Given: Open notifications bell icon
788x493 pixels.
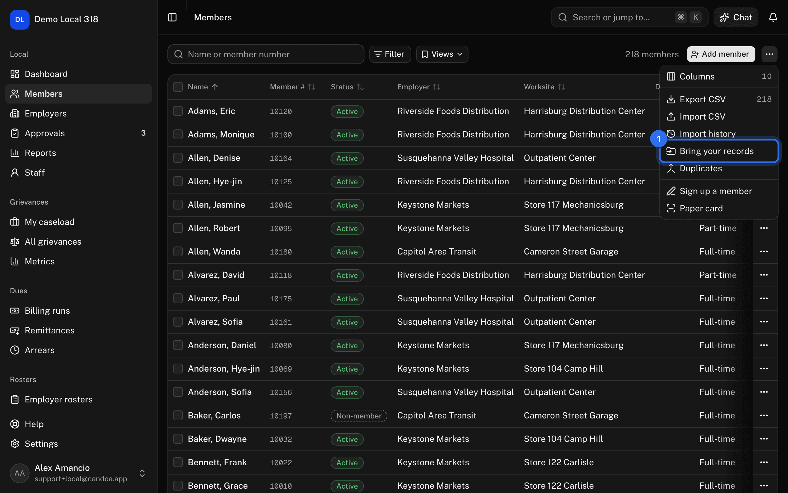Looking at the screenshot, I should [x=773, y=17].
